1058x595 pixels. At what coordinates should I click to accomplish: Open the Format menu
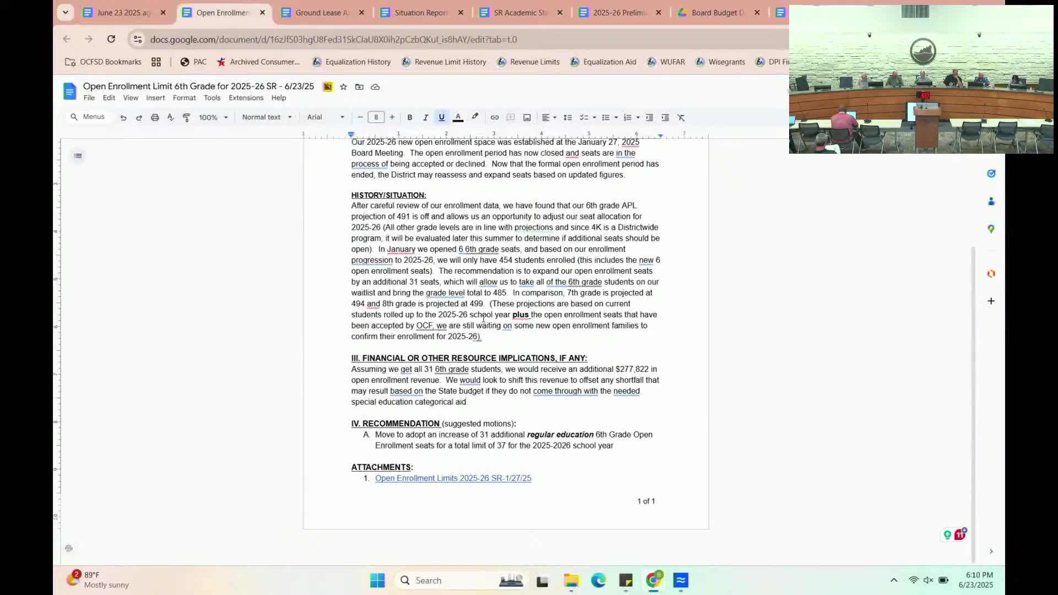point(184,98)
